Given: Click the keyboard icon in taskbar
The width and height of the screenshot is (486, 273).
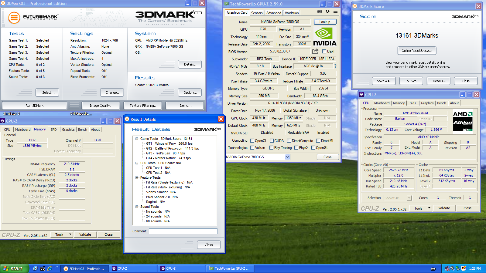Looking at the screenshot, I should [x=433, y=269].
